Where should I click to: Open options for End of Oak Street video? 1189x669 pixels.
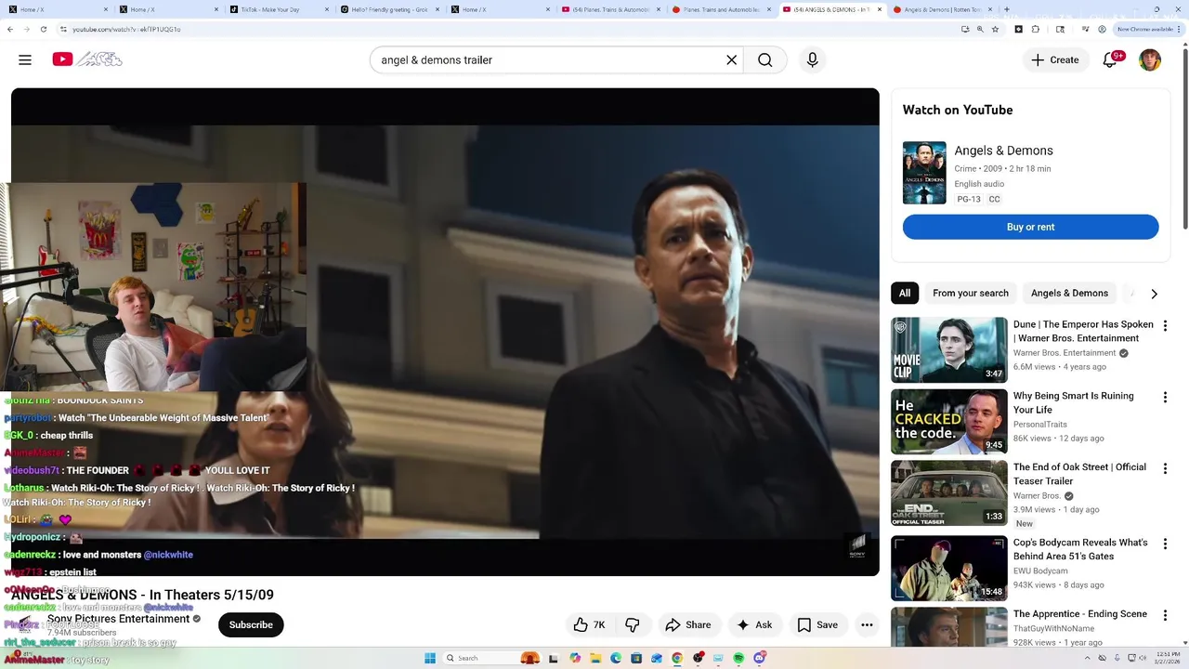point(1165,469)
